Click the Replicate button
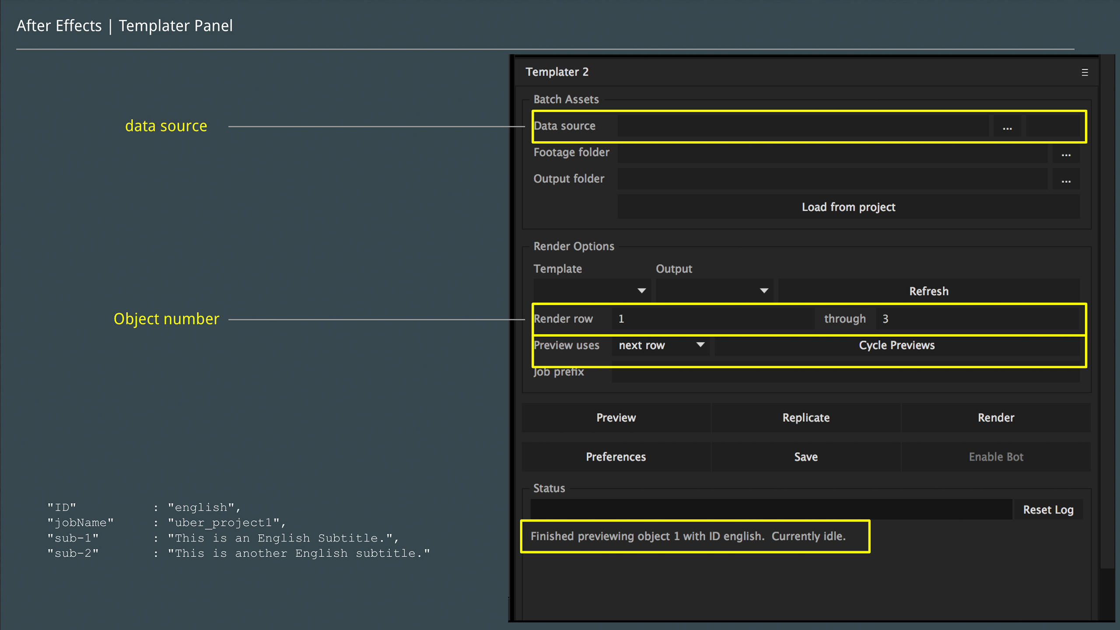This screenshot has height=630, width=1120. click(x=806, y=417)
